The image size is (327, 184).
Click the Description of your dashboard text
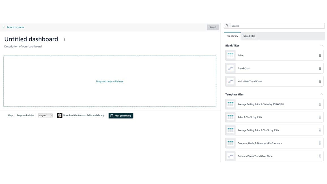tap(23, 46)
